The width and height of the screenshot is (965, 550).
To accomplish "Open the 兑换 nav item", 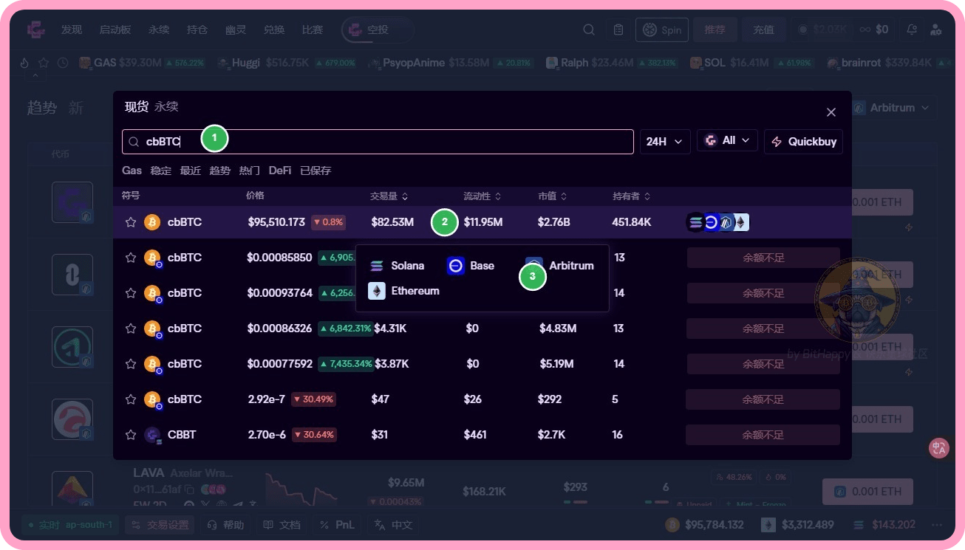I will click(274, 30).
